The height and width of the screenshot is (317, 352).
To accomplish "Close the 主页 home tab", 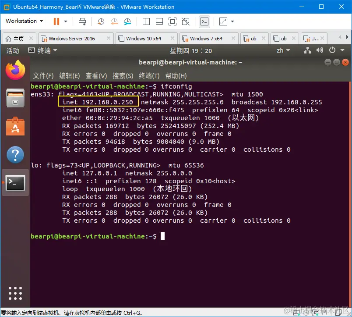I will coord(31,38).
